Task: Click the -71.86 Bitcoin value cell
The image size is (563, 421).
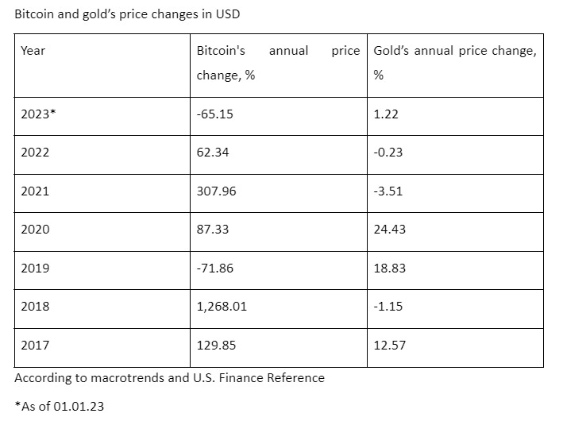Action: pyautogui.click(x=214, y=268)
